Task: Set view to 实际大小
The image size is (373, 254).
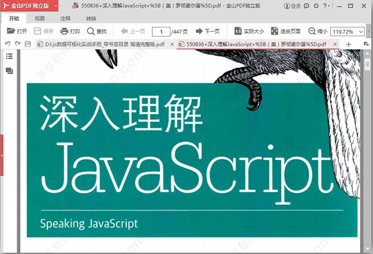Action: pos(249,31)
